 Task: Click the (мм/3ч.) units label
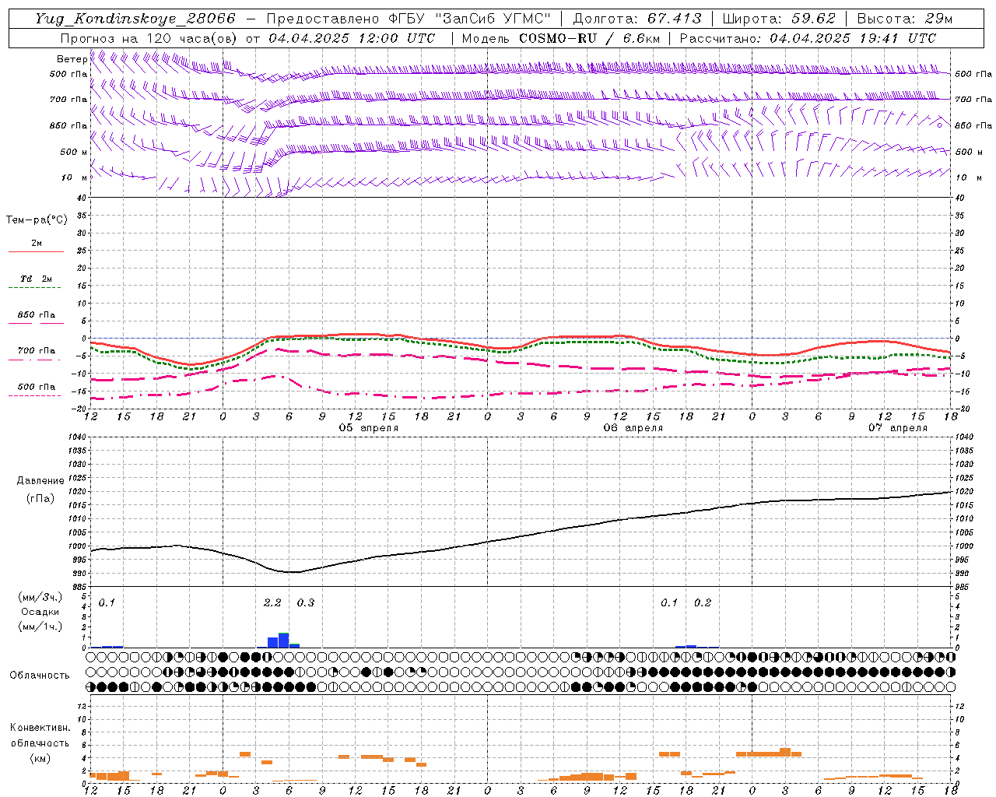click(40, 598)
